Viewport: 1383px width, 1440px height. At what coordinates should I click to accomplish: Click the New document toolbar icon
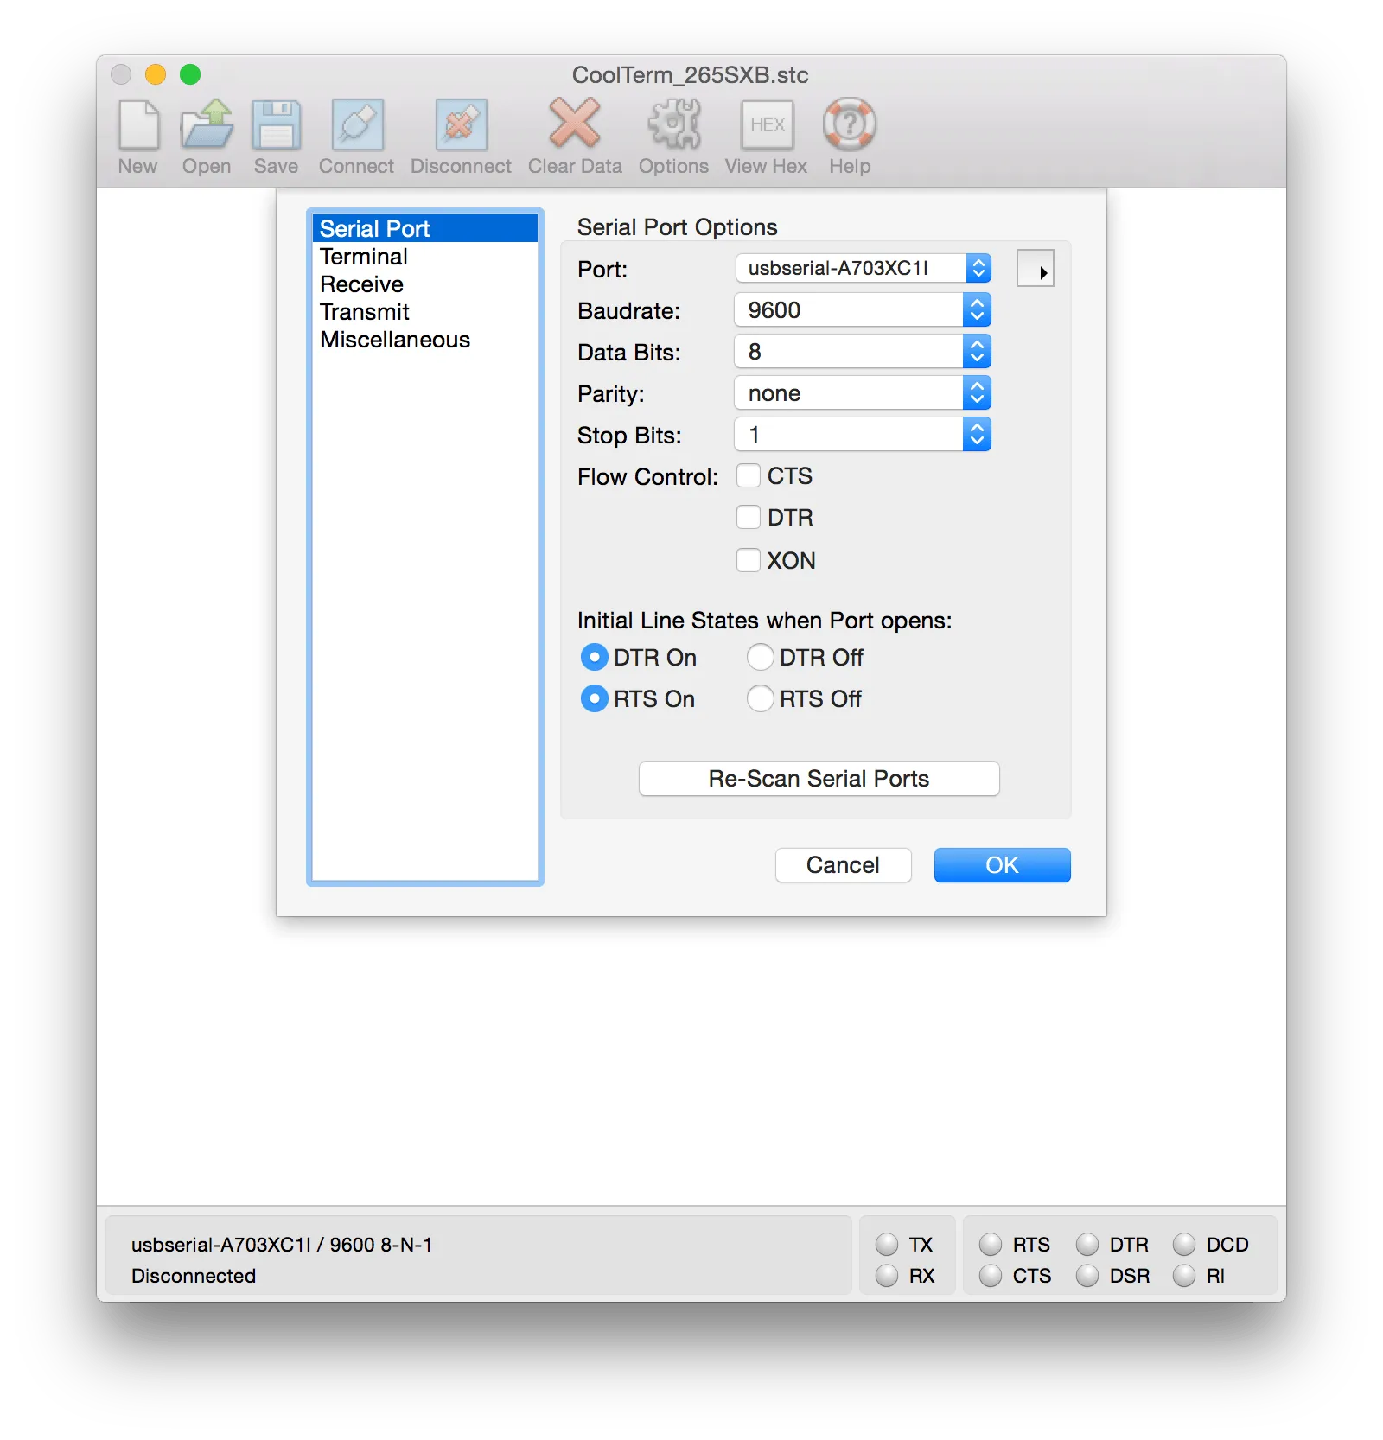138,125
